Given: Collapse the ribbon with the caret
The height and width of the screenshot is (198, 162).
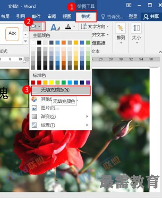Looking at the screenshot, I should tap(160, 52).
